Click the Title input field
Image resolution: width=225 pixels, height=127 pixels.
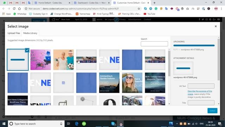pyautogui.click(x=201, y=103)
